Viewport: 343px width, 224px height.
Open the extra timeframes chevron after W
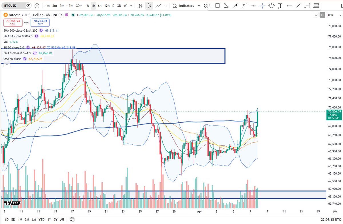pos(131,5)
